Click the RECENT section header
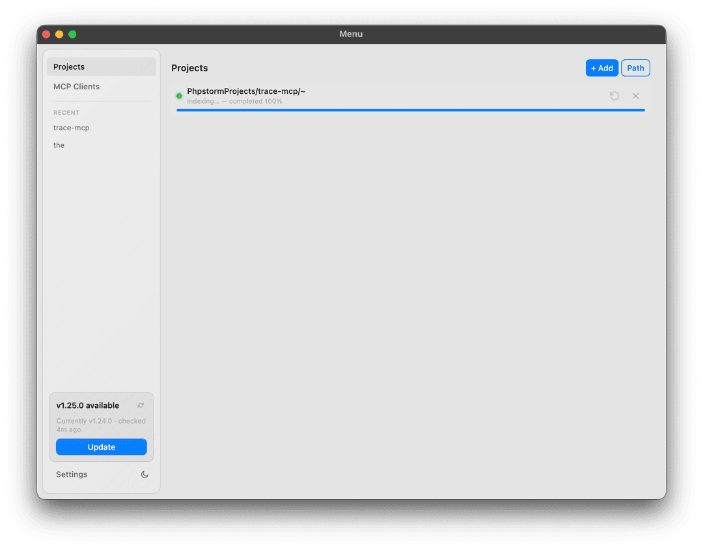 [66, 113]
